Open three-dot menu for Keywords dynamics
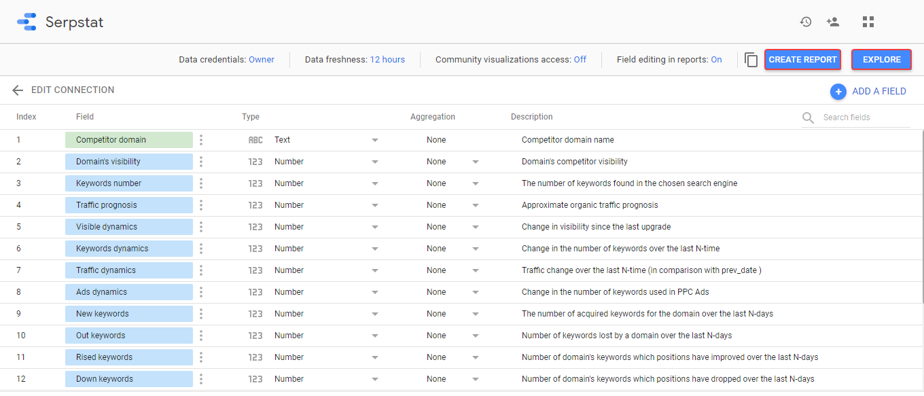The height and width of the screenshot is (396, 924). tap(201, 249)
